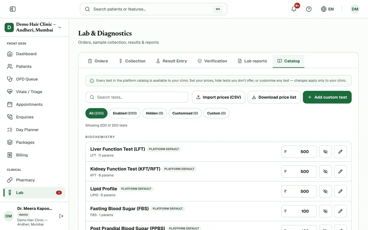Open the Lab reports tab
Image resolution: width=368 pixels, height=230 pixels.
[252, 61]
